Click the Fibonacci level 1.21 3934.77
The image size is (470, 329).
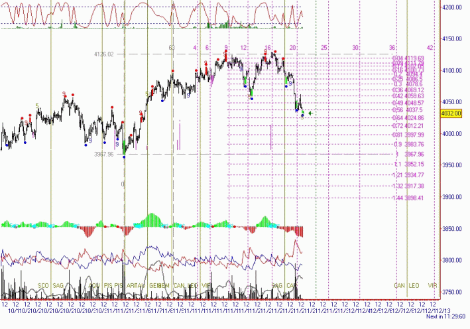408,175
